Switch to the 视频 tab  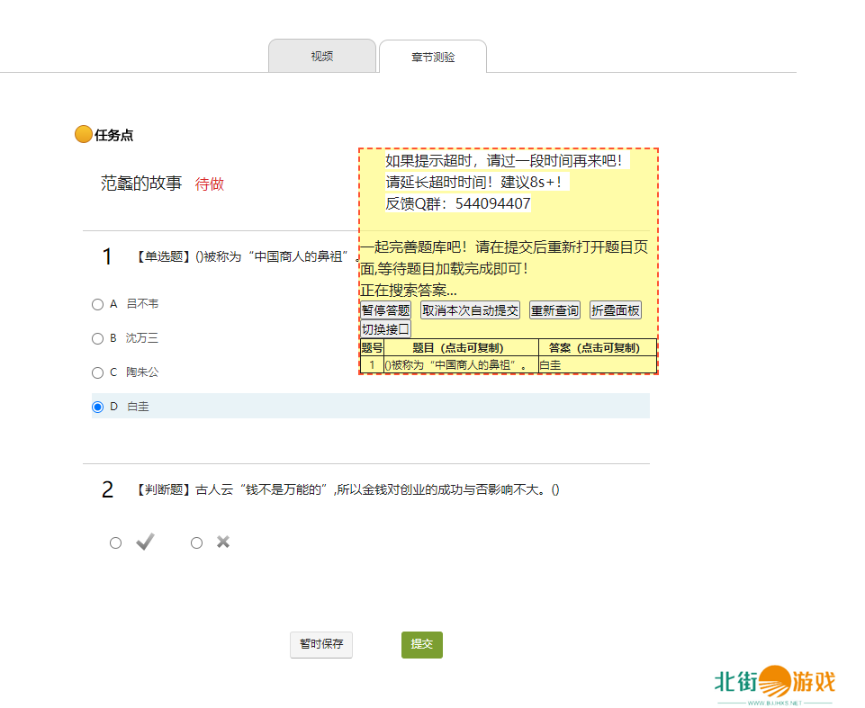click(321, 57)
